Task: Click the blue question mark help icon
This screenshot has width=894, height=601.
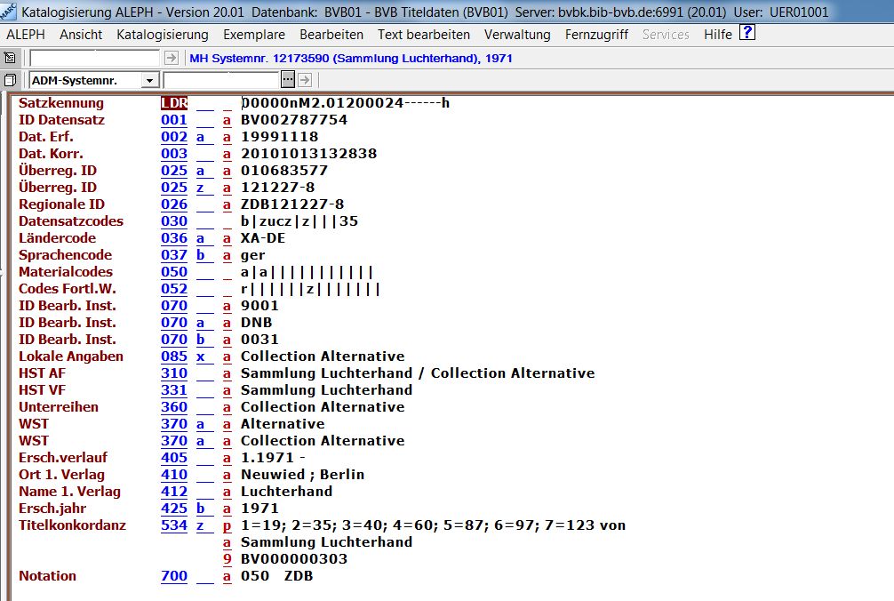Action: [x=747, y=34]
